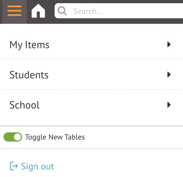Collapse the orange hamburger menu icon

[15, 11]
